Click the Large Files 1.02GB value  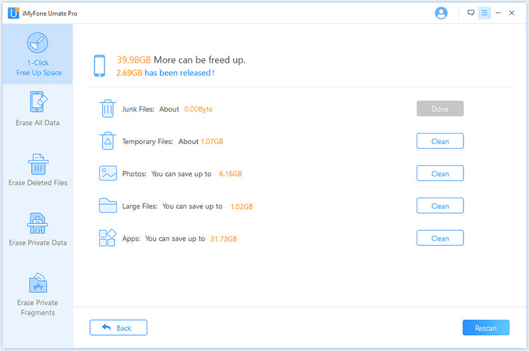tap(241, 206)
